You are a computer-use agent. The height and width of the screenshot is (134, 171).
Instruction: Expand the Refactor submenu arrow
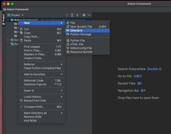[62, 64]
